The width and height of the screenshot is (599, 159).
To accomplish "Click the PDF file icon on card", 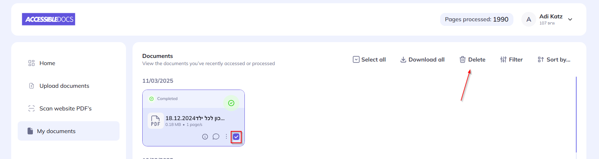I will pos(156,121).
